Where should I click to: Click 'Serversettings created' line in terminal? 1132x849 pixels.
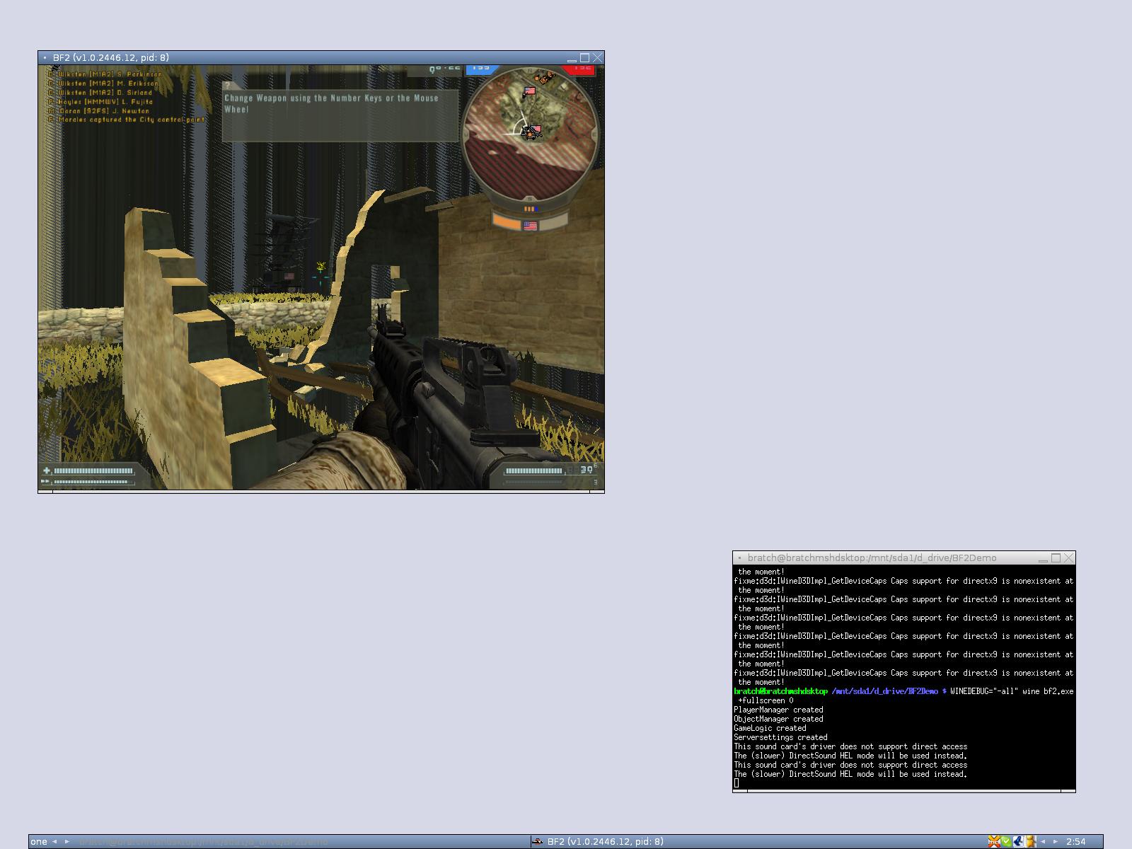[780, 737]
